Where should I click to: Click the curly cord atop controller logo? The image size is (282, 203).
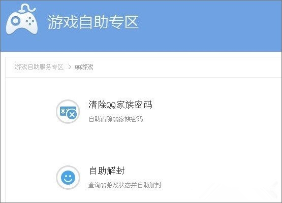tap(26, 8)
